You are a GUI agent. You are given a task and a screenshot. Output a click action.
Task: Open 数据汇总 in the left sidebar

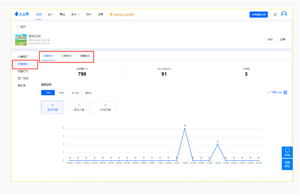[x=23, y=71]
